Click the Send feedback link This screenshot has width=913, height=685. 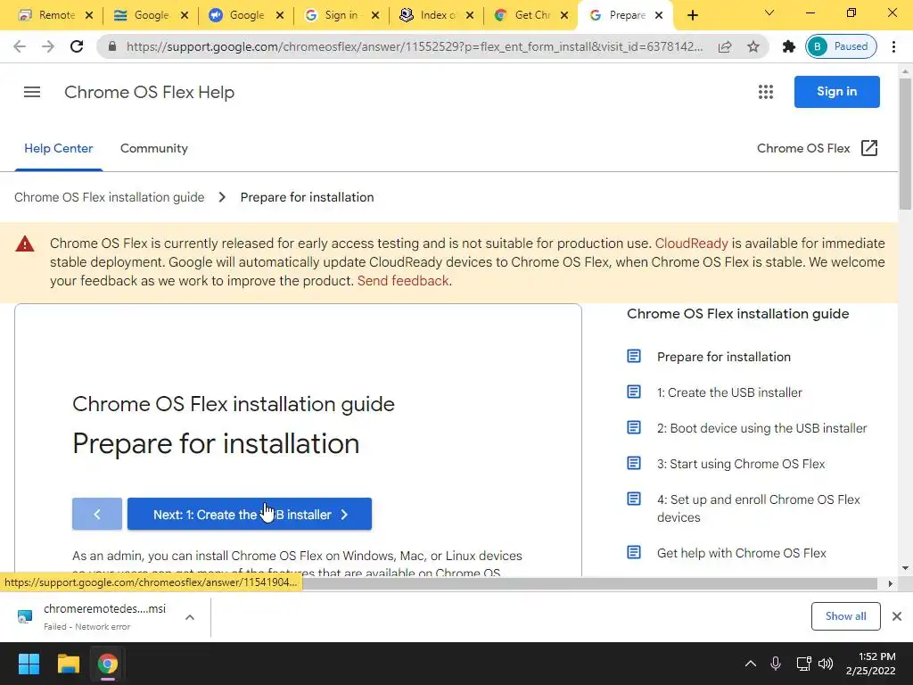click(x=403, y=281)
